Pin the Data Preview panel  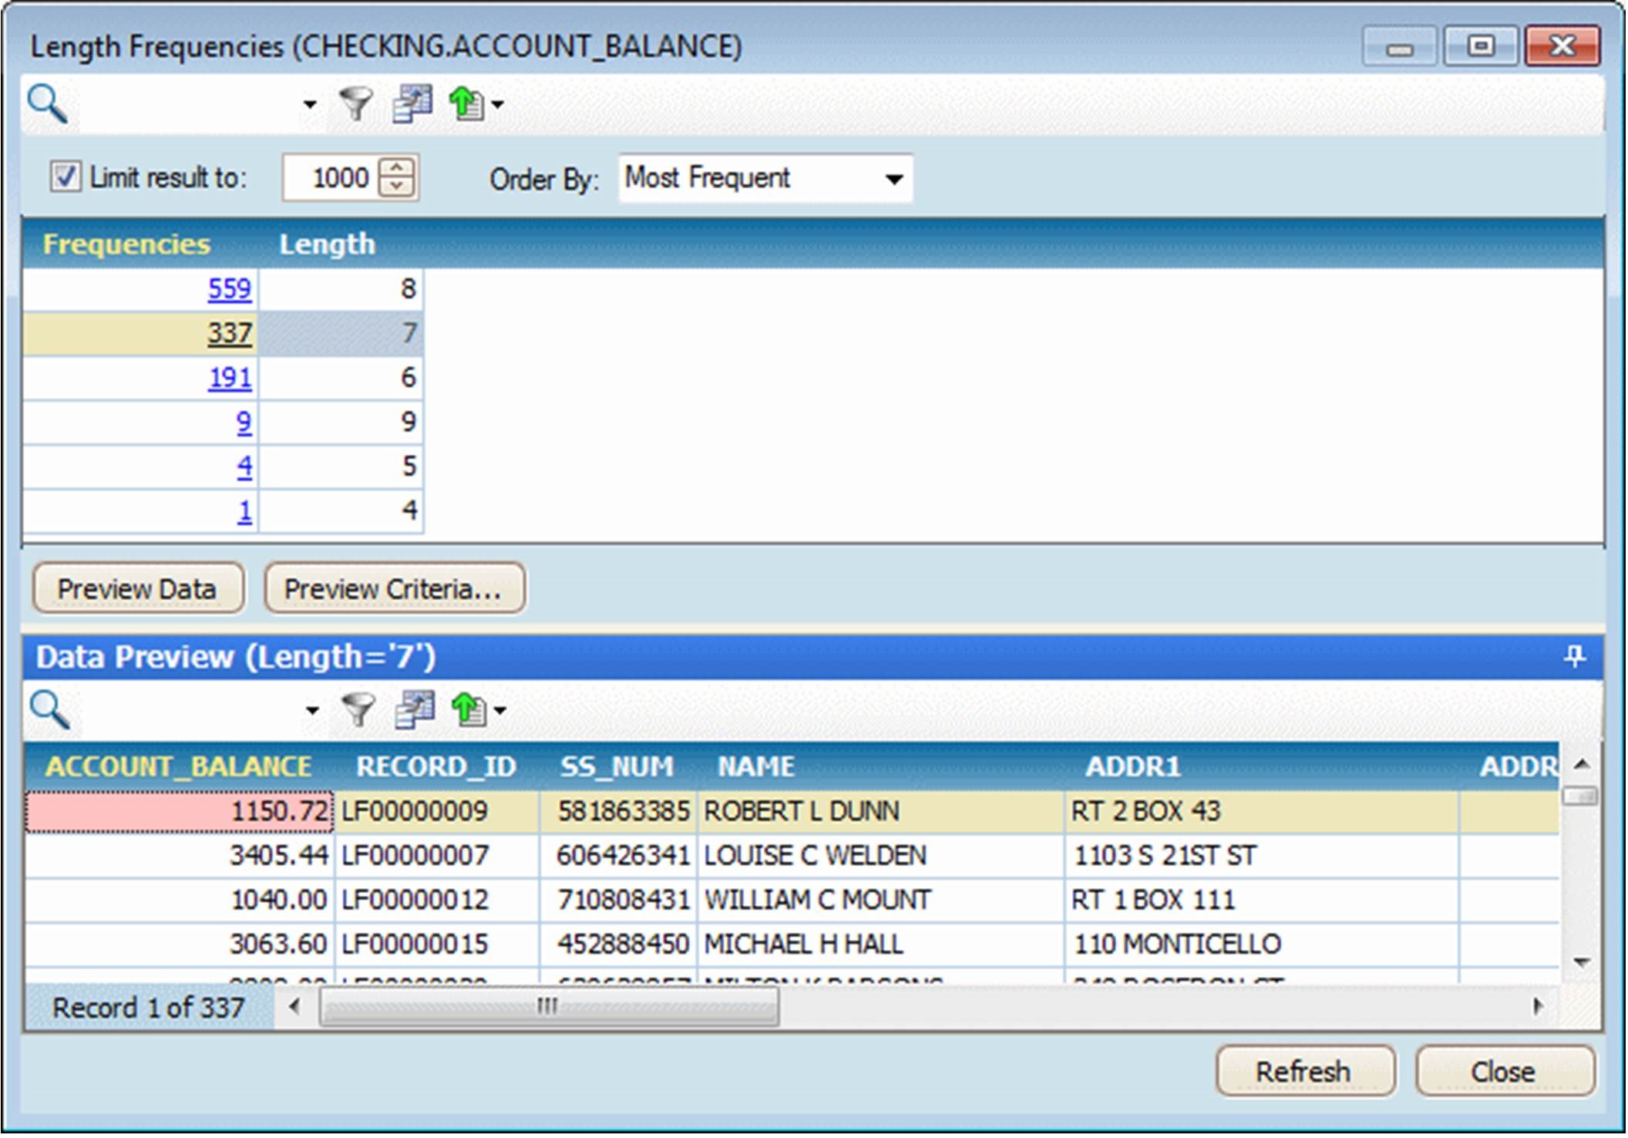pos(1575,657)
